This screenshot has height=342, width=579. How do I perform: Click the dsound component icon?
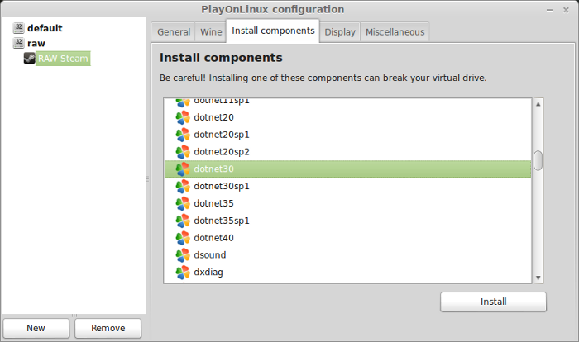(183, 255)
